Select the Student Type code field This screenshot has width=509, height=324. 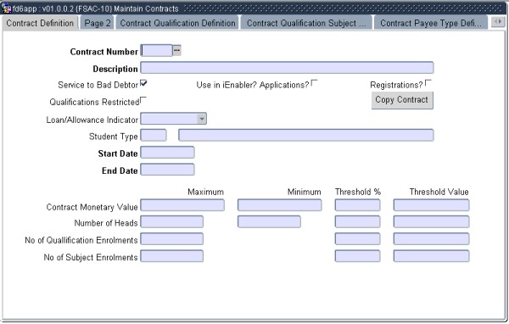coord(154,135)
